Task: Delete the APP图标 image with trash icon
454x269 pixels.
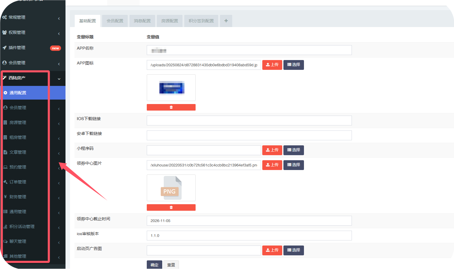Action: pos(171,107)
